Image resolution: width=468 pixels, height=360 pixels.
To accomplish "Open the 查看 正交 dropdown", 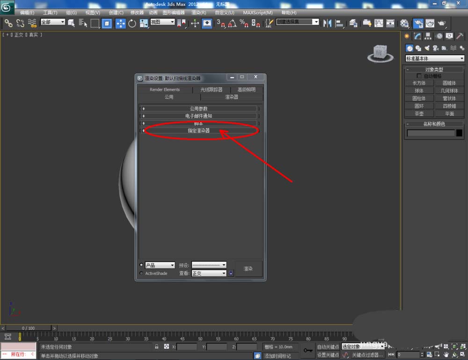I will 209,273.
